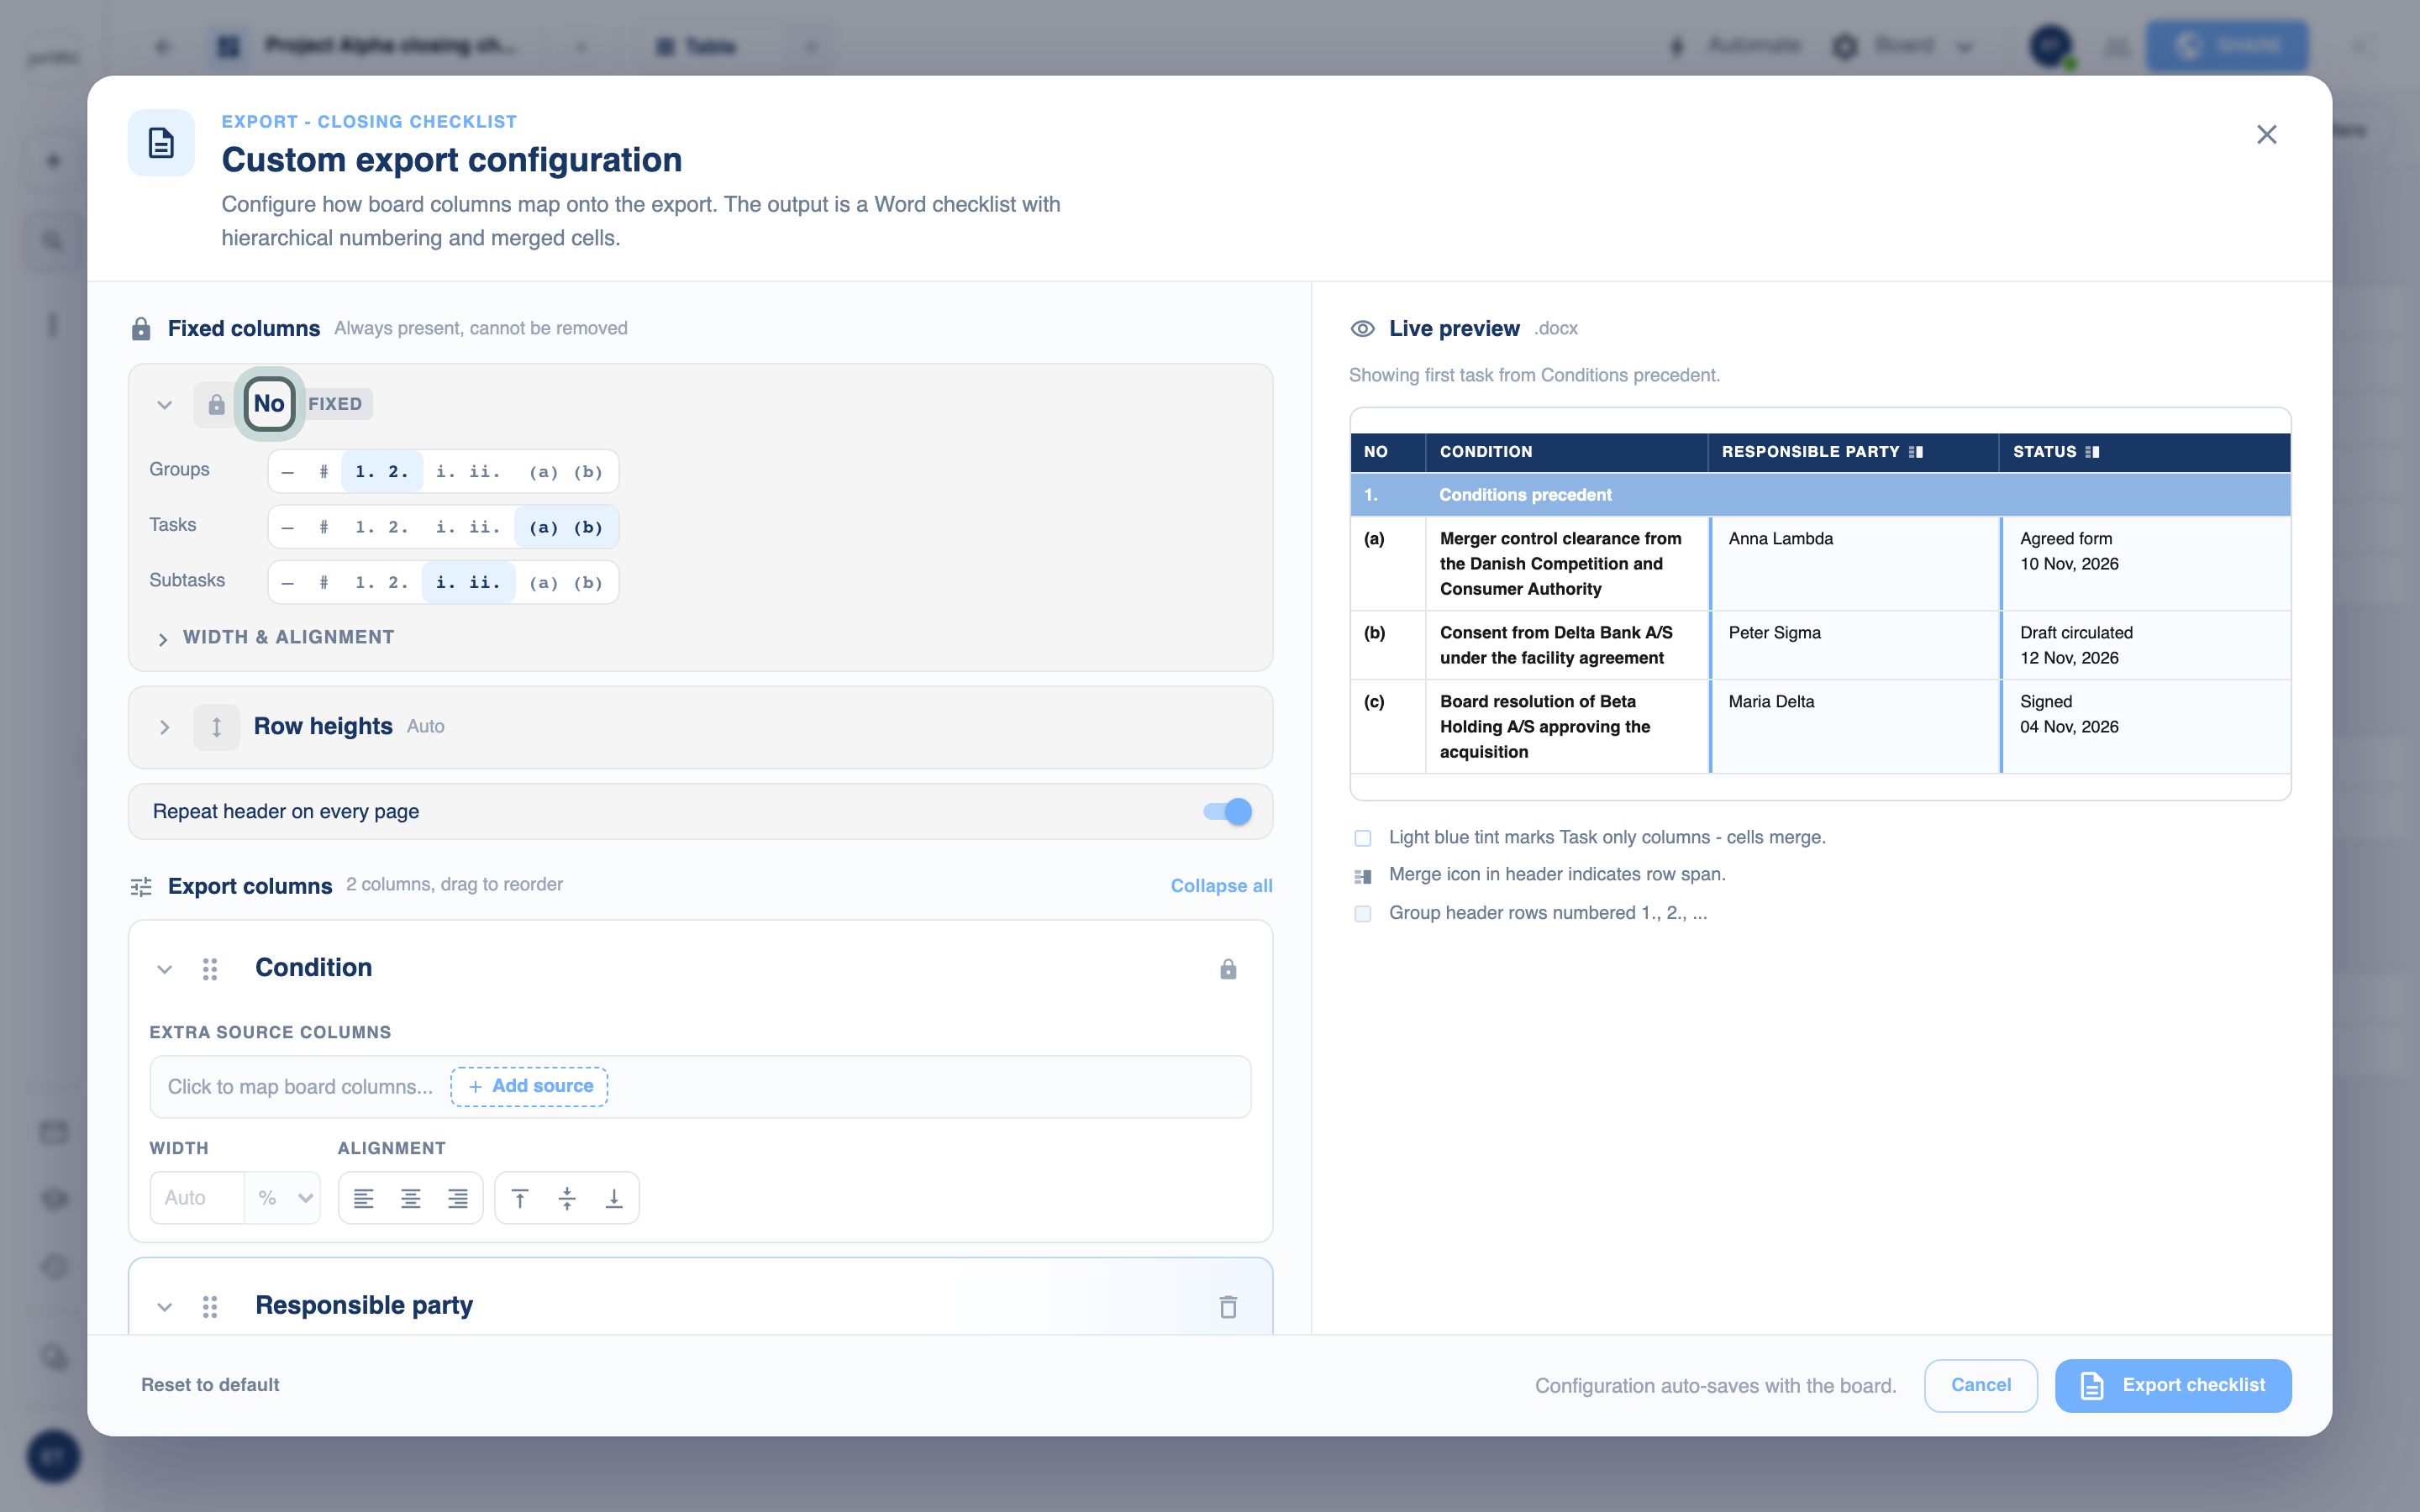Screen dimensions: 2420x1512
Task: Click the document icon in the dialog header
Action: 161,143
